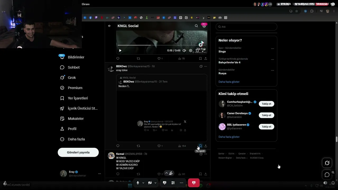Expand Daha fazla in the sidebar
This screenshot has width=338, height=190.
[x=73, y=139]
